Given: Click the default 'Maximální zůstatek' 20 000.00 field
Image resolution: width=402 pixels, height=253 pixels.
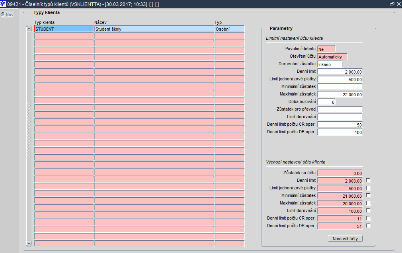Looking at the screenshot, I should coord(340,203).
